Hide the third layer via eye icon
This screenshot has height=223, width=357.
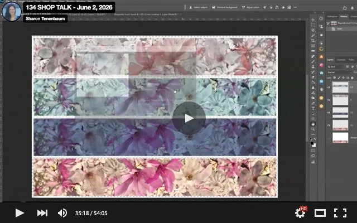coord(329,113)
